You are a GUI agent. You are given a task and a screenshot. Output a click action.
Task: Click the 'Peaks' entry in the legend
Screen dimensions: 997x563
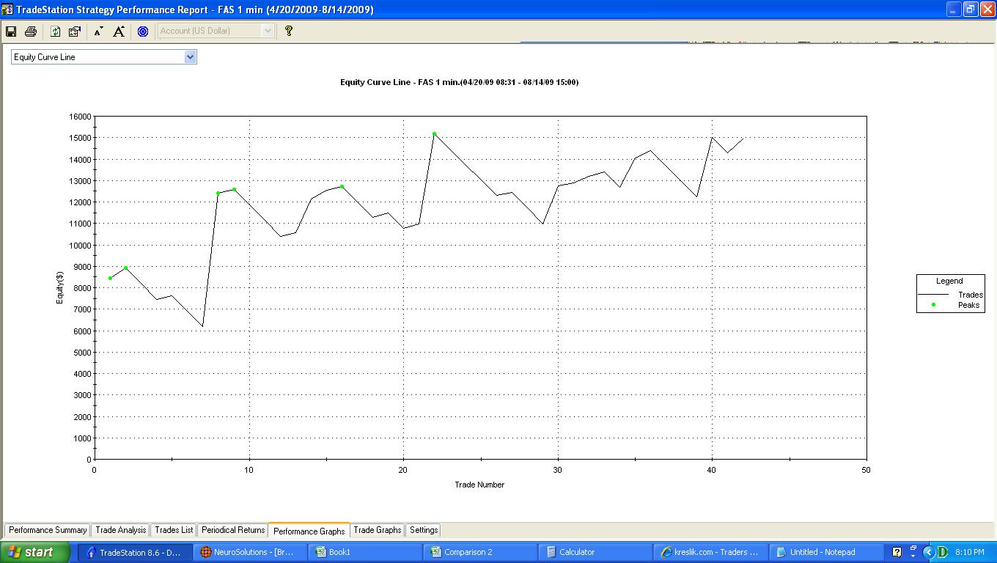pyautogui.click(x=968, y=305)
